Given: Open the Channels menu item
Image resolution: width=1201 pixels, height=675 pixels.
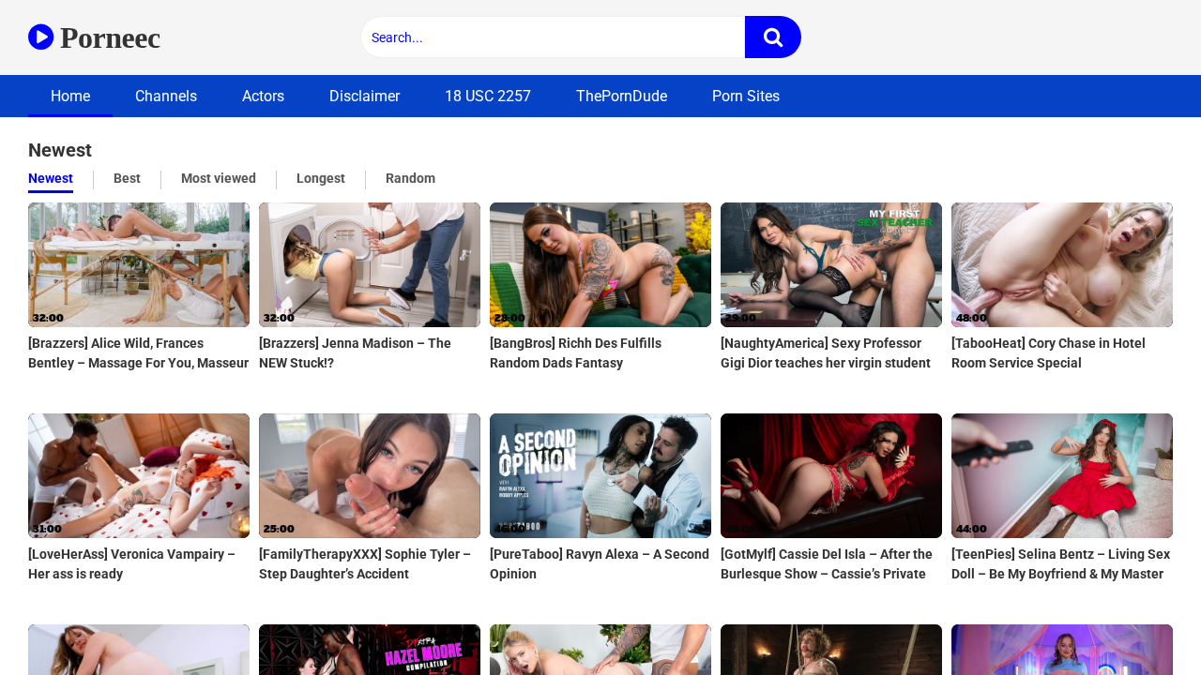Looking at the screenshot, I should point(166,96).
